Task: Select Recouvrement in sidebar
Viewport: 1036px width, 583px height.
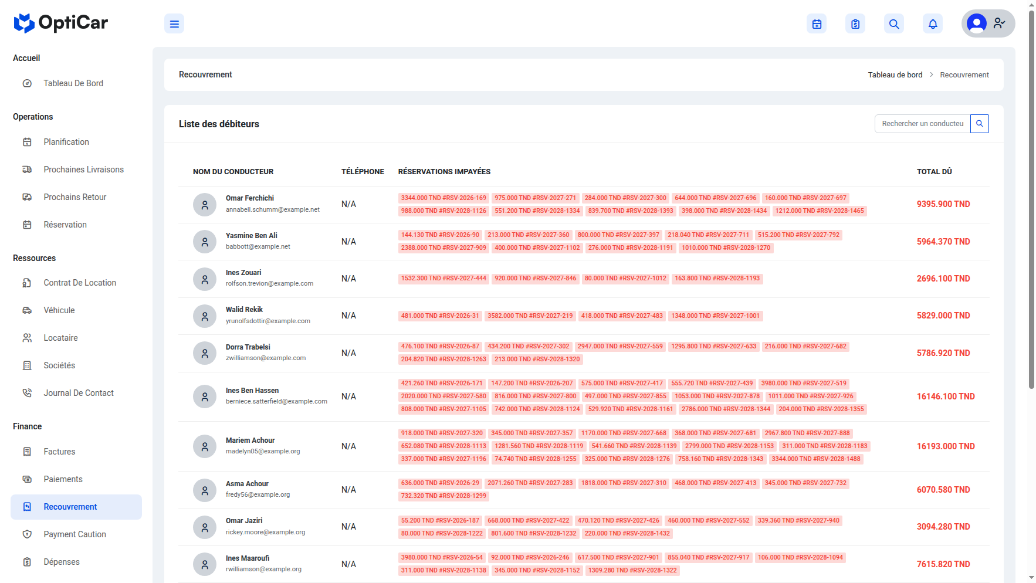Action: pos(76,507)
